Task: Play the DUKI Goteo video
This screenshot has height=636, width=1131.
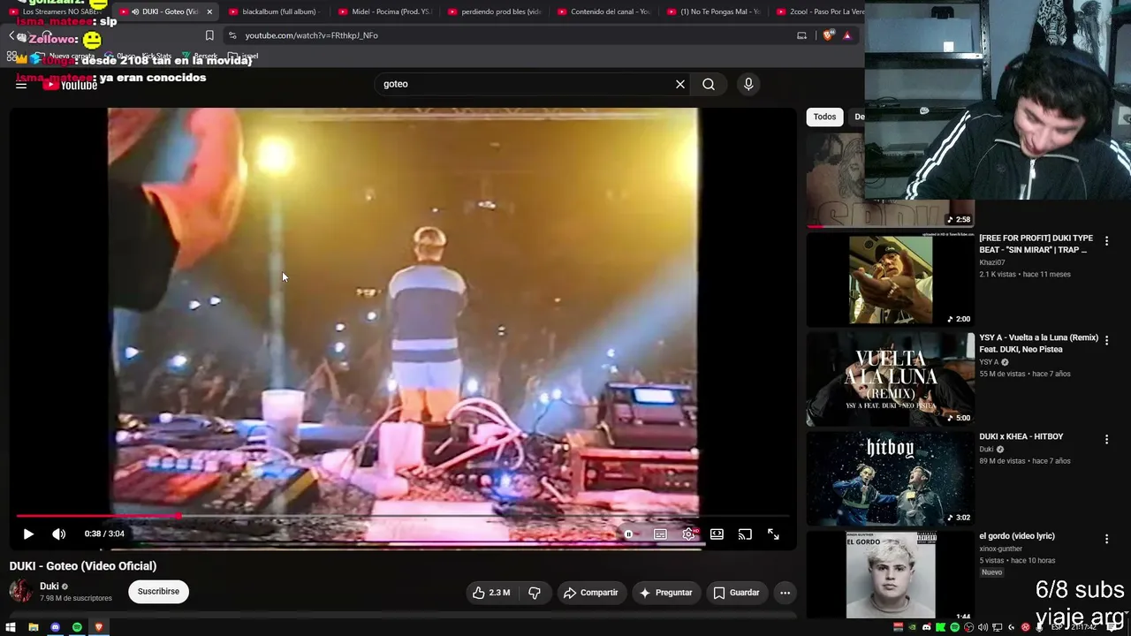Action: [28, 534]
